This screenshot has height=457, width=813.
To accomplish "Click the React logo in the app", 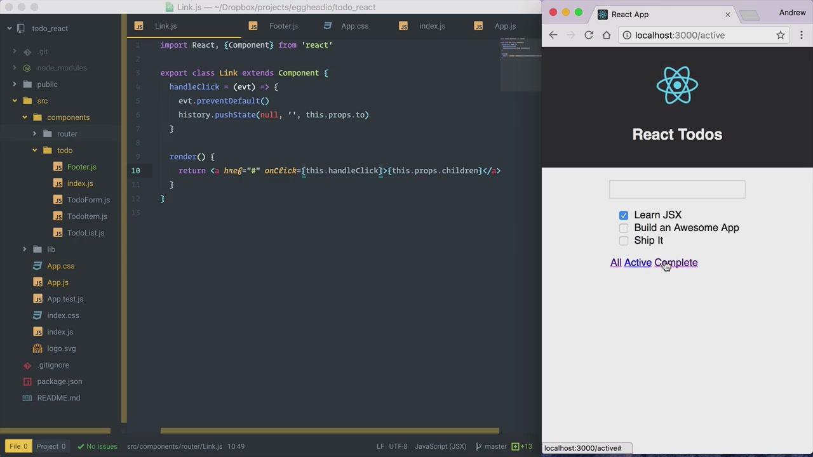I will click(677, 85).
